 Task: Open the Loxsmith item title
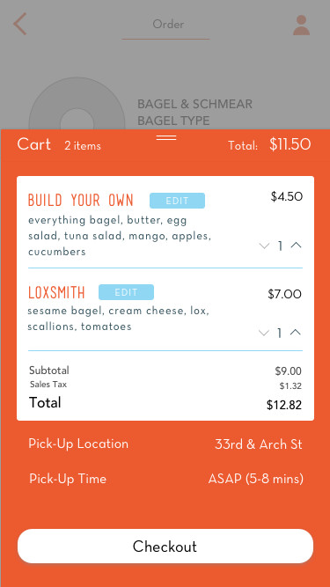pyautogui.click(x=56, y=292)
